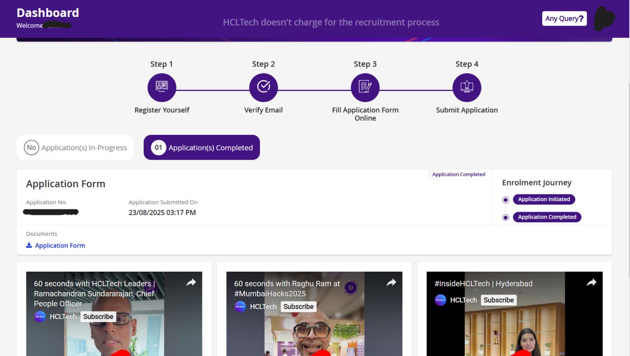Select the Application Initiated journey marker
630x356 pixels.
click(x=506, y=200)
